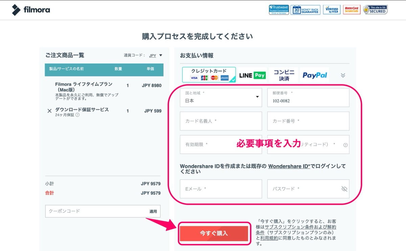
Task: Open the help icon beside 24ヶ月保証
Action: pyautogui.click(x=77, y=115)
